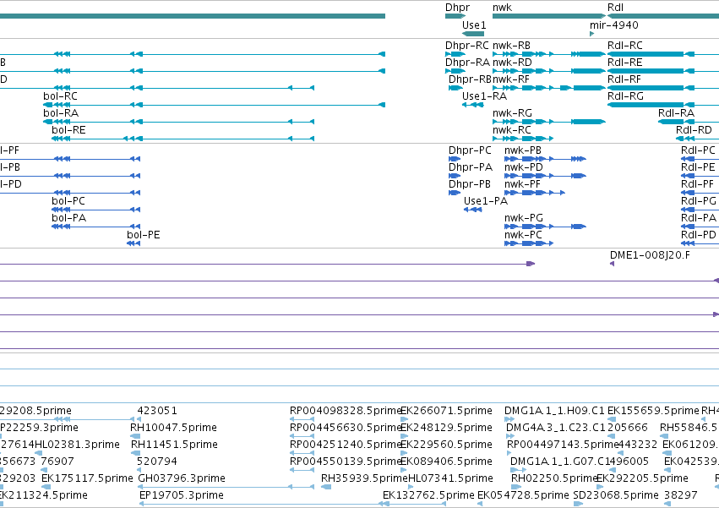Image resolution: width=719 pixels, height=508 pixels.
Task: Click EST EK292205.5prime
Action: tap(642, 478)
